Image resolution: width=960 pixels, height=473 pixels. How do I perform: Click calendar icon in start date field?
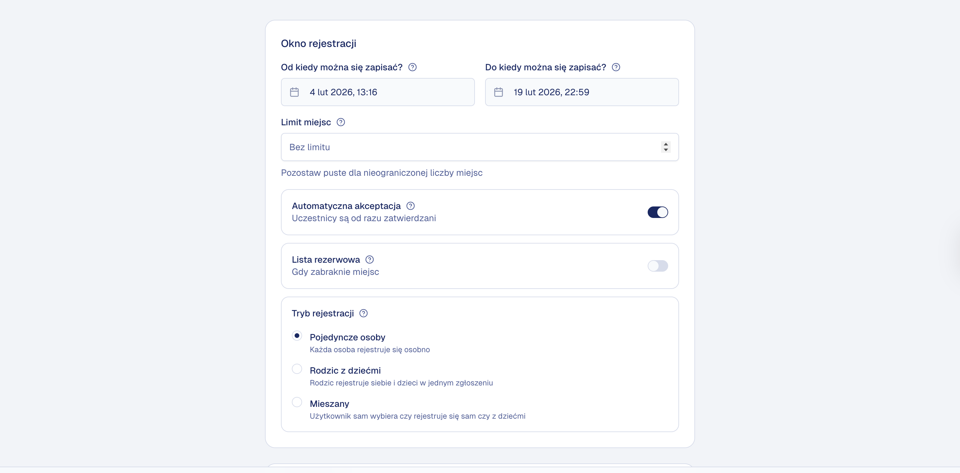295,92
